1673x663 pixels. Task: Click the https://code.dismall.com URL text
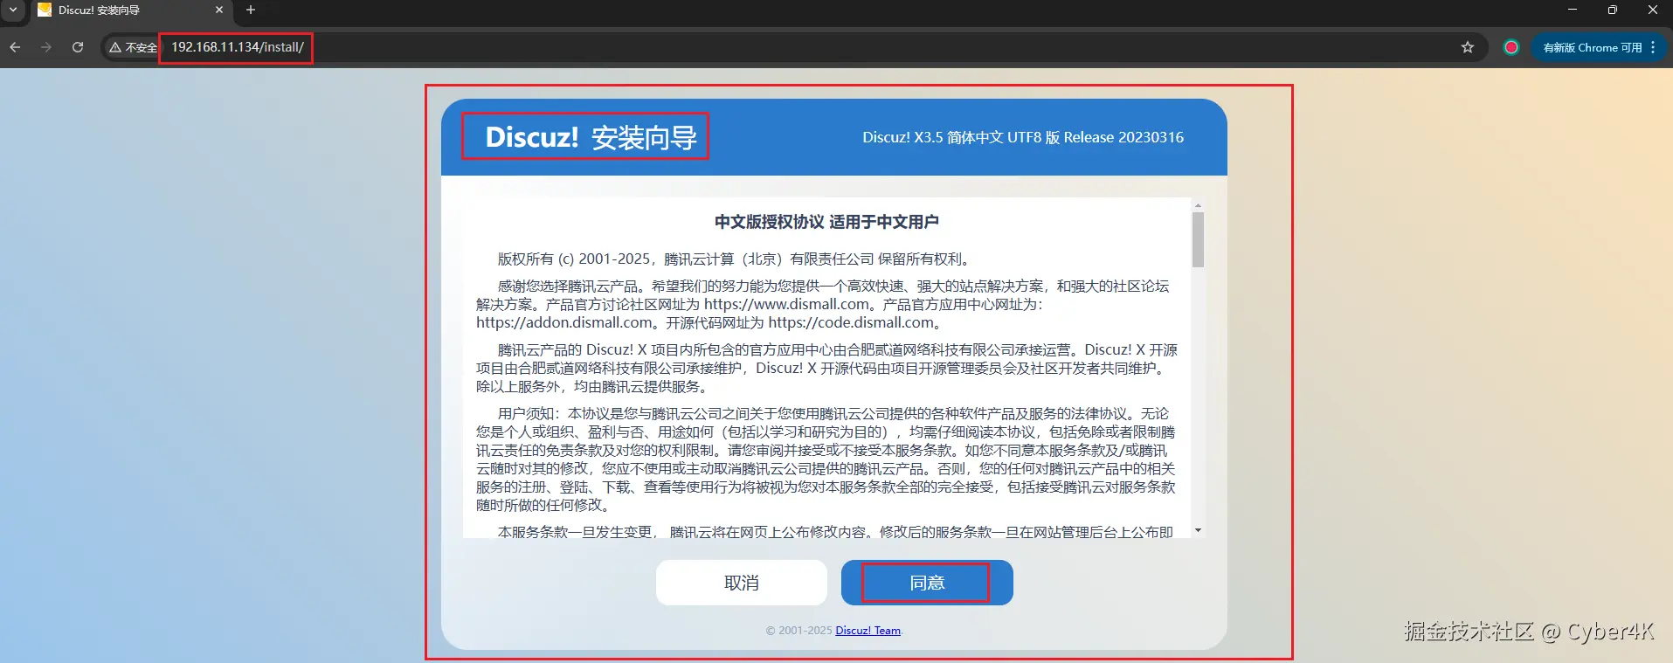pyautogui.click(x=850, y=322)
